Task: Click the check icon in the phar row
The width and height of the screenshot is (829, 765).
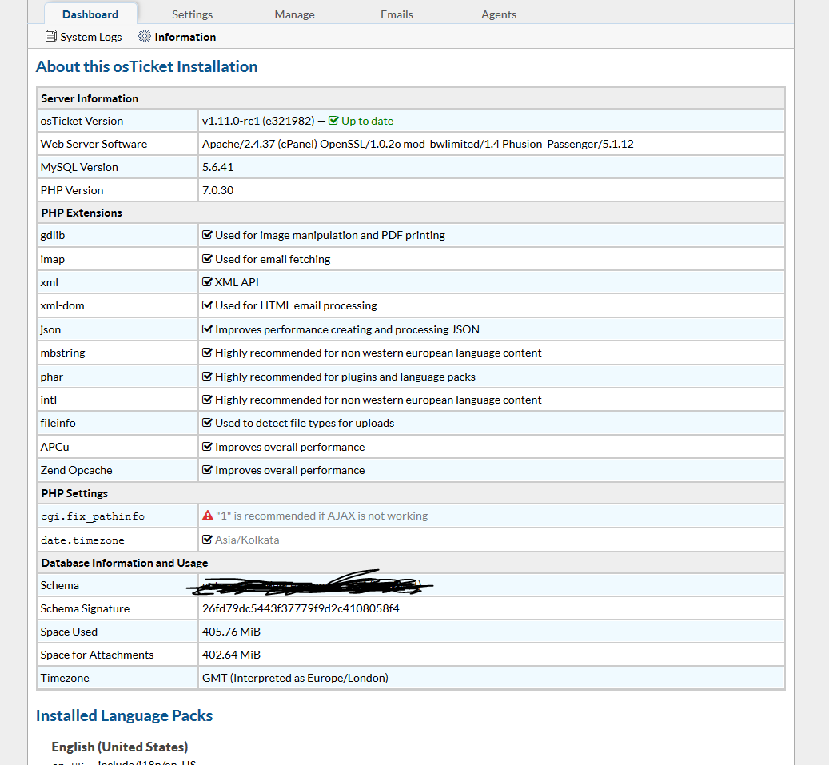Action: pyautogui.click(x=207, y=376)
